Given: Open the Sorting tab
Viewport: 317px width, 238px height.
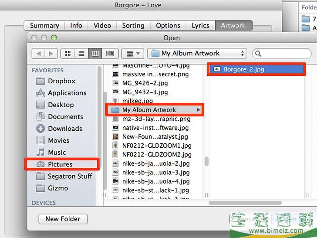Looking at the screenshot, I should pyautogui.click(x=133, y=25).
